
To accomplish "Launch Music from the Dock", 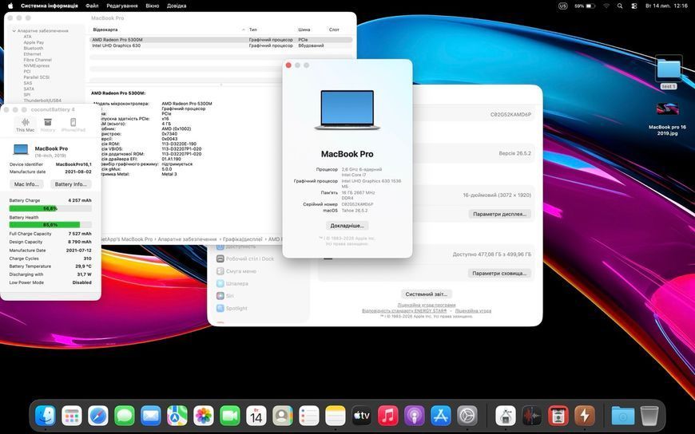I will coord(387,416).
